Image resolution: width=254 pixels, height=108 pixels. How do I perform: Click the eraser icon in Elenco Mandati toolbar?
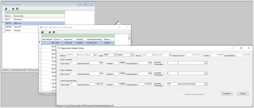[x=50, y=32]
